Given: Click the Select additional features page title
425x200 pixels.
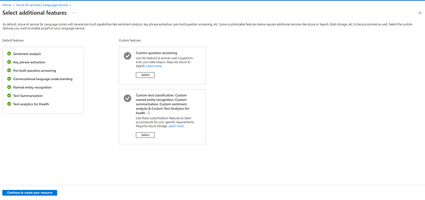Looking at the screenshot, I should pyautogui.click(x=35, y=13).
